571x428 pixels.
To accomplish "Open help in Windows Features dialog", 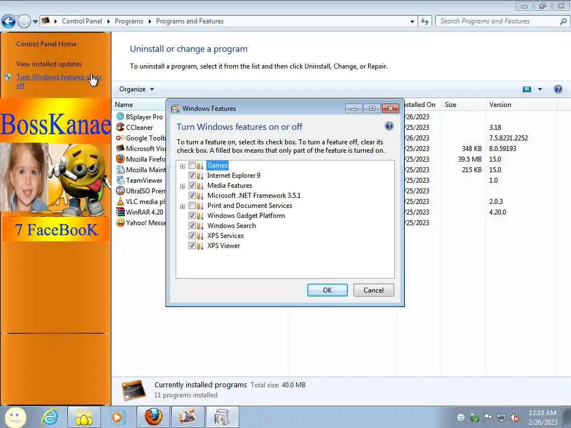I will (389, 126).
